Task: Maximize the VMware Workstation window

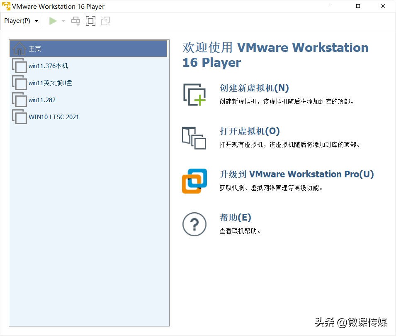Action: (358, 6)
